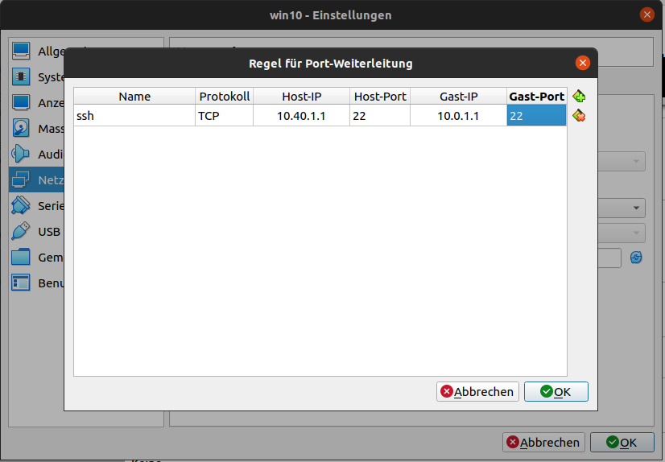The height and width of the screenshot is (462, 665).
Task: Select the USB settings sidebar icon
Action: (x=21, y=232)
